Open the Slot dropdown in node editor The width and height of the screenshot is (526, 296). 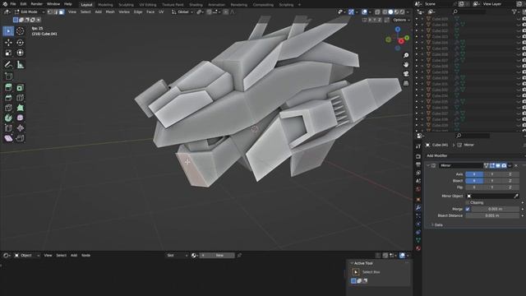click(177, 256)
